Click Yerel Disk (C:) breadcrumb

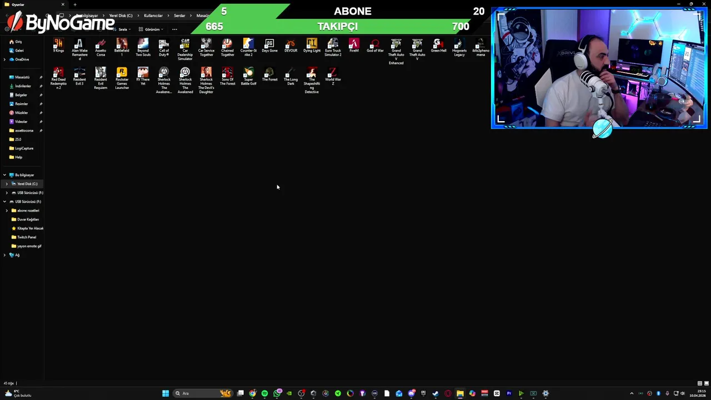point(121,16)
